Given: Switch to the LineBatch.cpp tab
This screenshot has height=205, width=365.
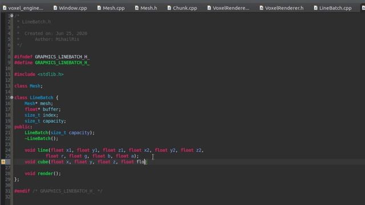Looking at the screenshot, I should point(332,8).
